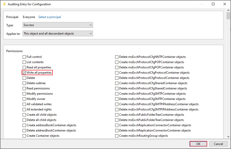Open the Type dropdown showing Success
This screenshot has width=231, height=149.
(x=58, y=25)
